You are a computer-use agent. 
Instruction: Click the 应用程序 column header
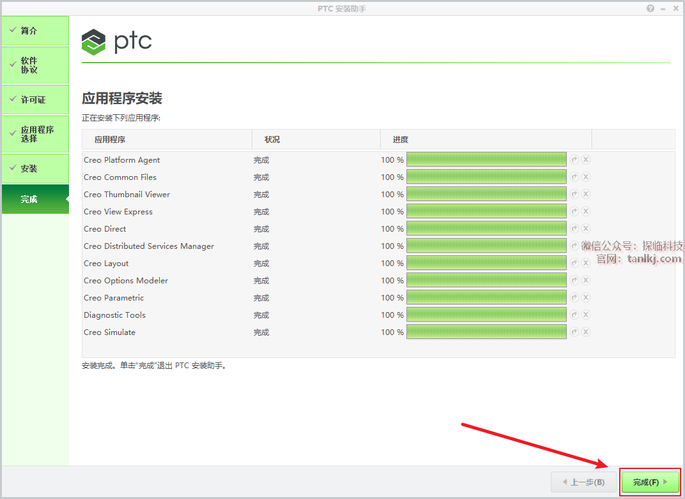pyautogui.click(x=167, y=139)
